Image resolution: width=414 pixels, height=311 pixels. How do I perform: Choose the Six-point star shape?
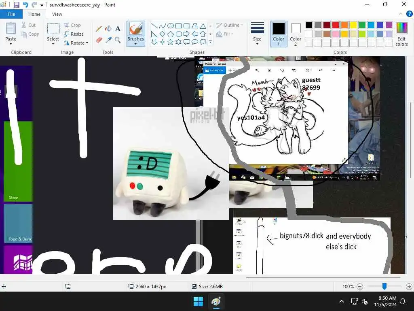[x=178, y=42]
